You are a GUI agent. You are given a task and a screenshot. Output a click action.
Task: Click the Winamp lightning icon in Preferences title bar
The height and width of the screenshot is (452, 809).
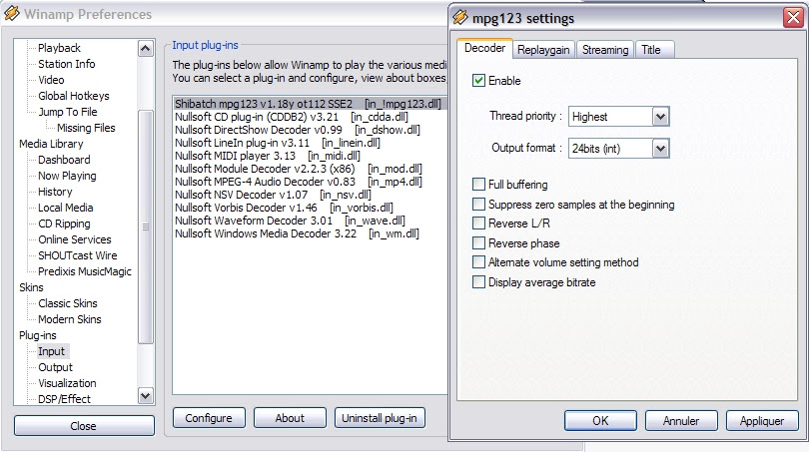12,13
